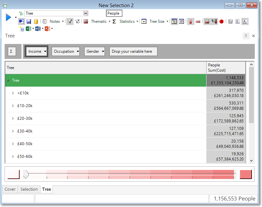Expand the £10-20k income node
The width and height of the screenshot is (262, 207).
coord(13,106)
